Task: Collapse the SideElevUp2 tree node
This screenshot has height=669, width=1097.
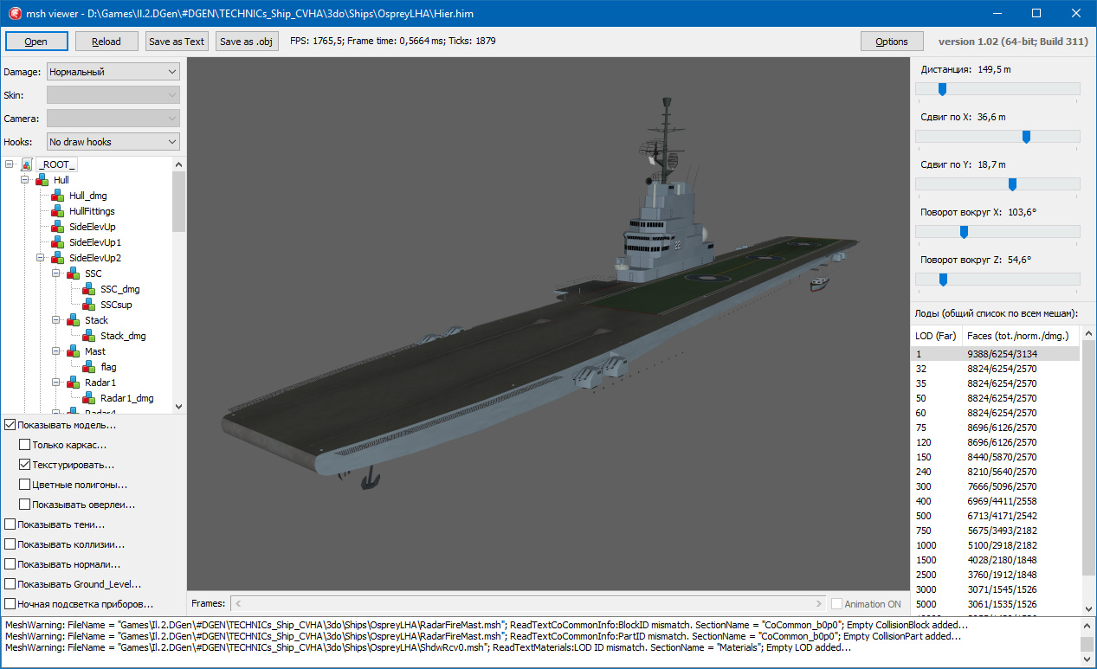Action: tap(41, 258)
